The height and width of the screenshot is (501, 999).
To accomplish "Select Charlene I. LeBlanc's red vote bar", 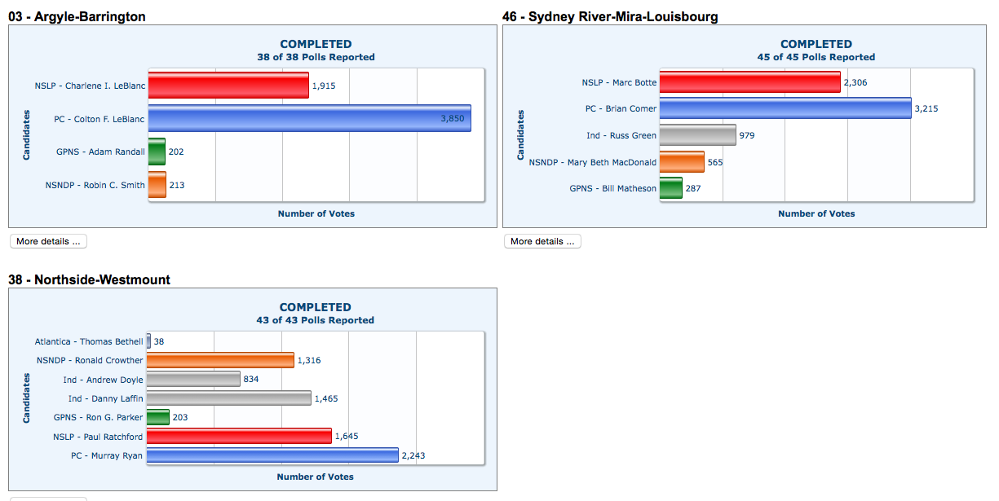I will pos(228,85).
